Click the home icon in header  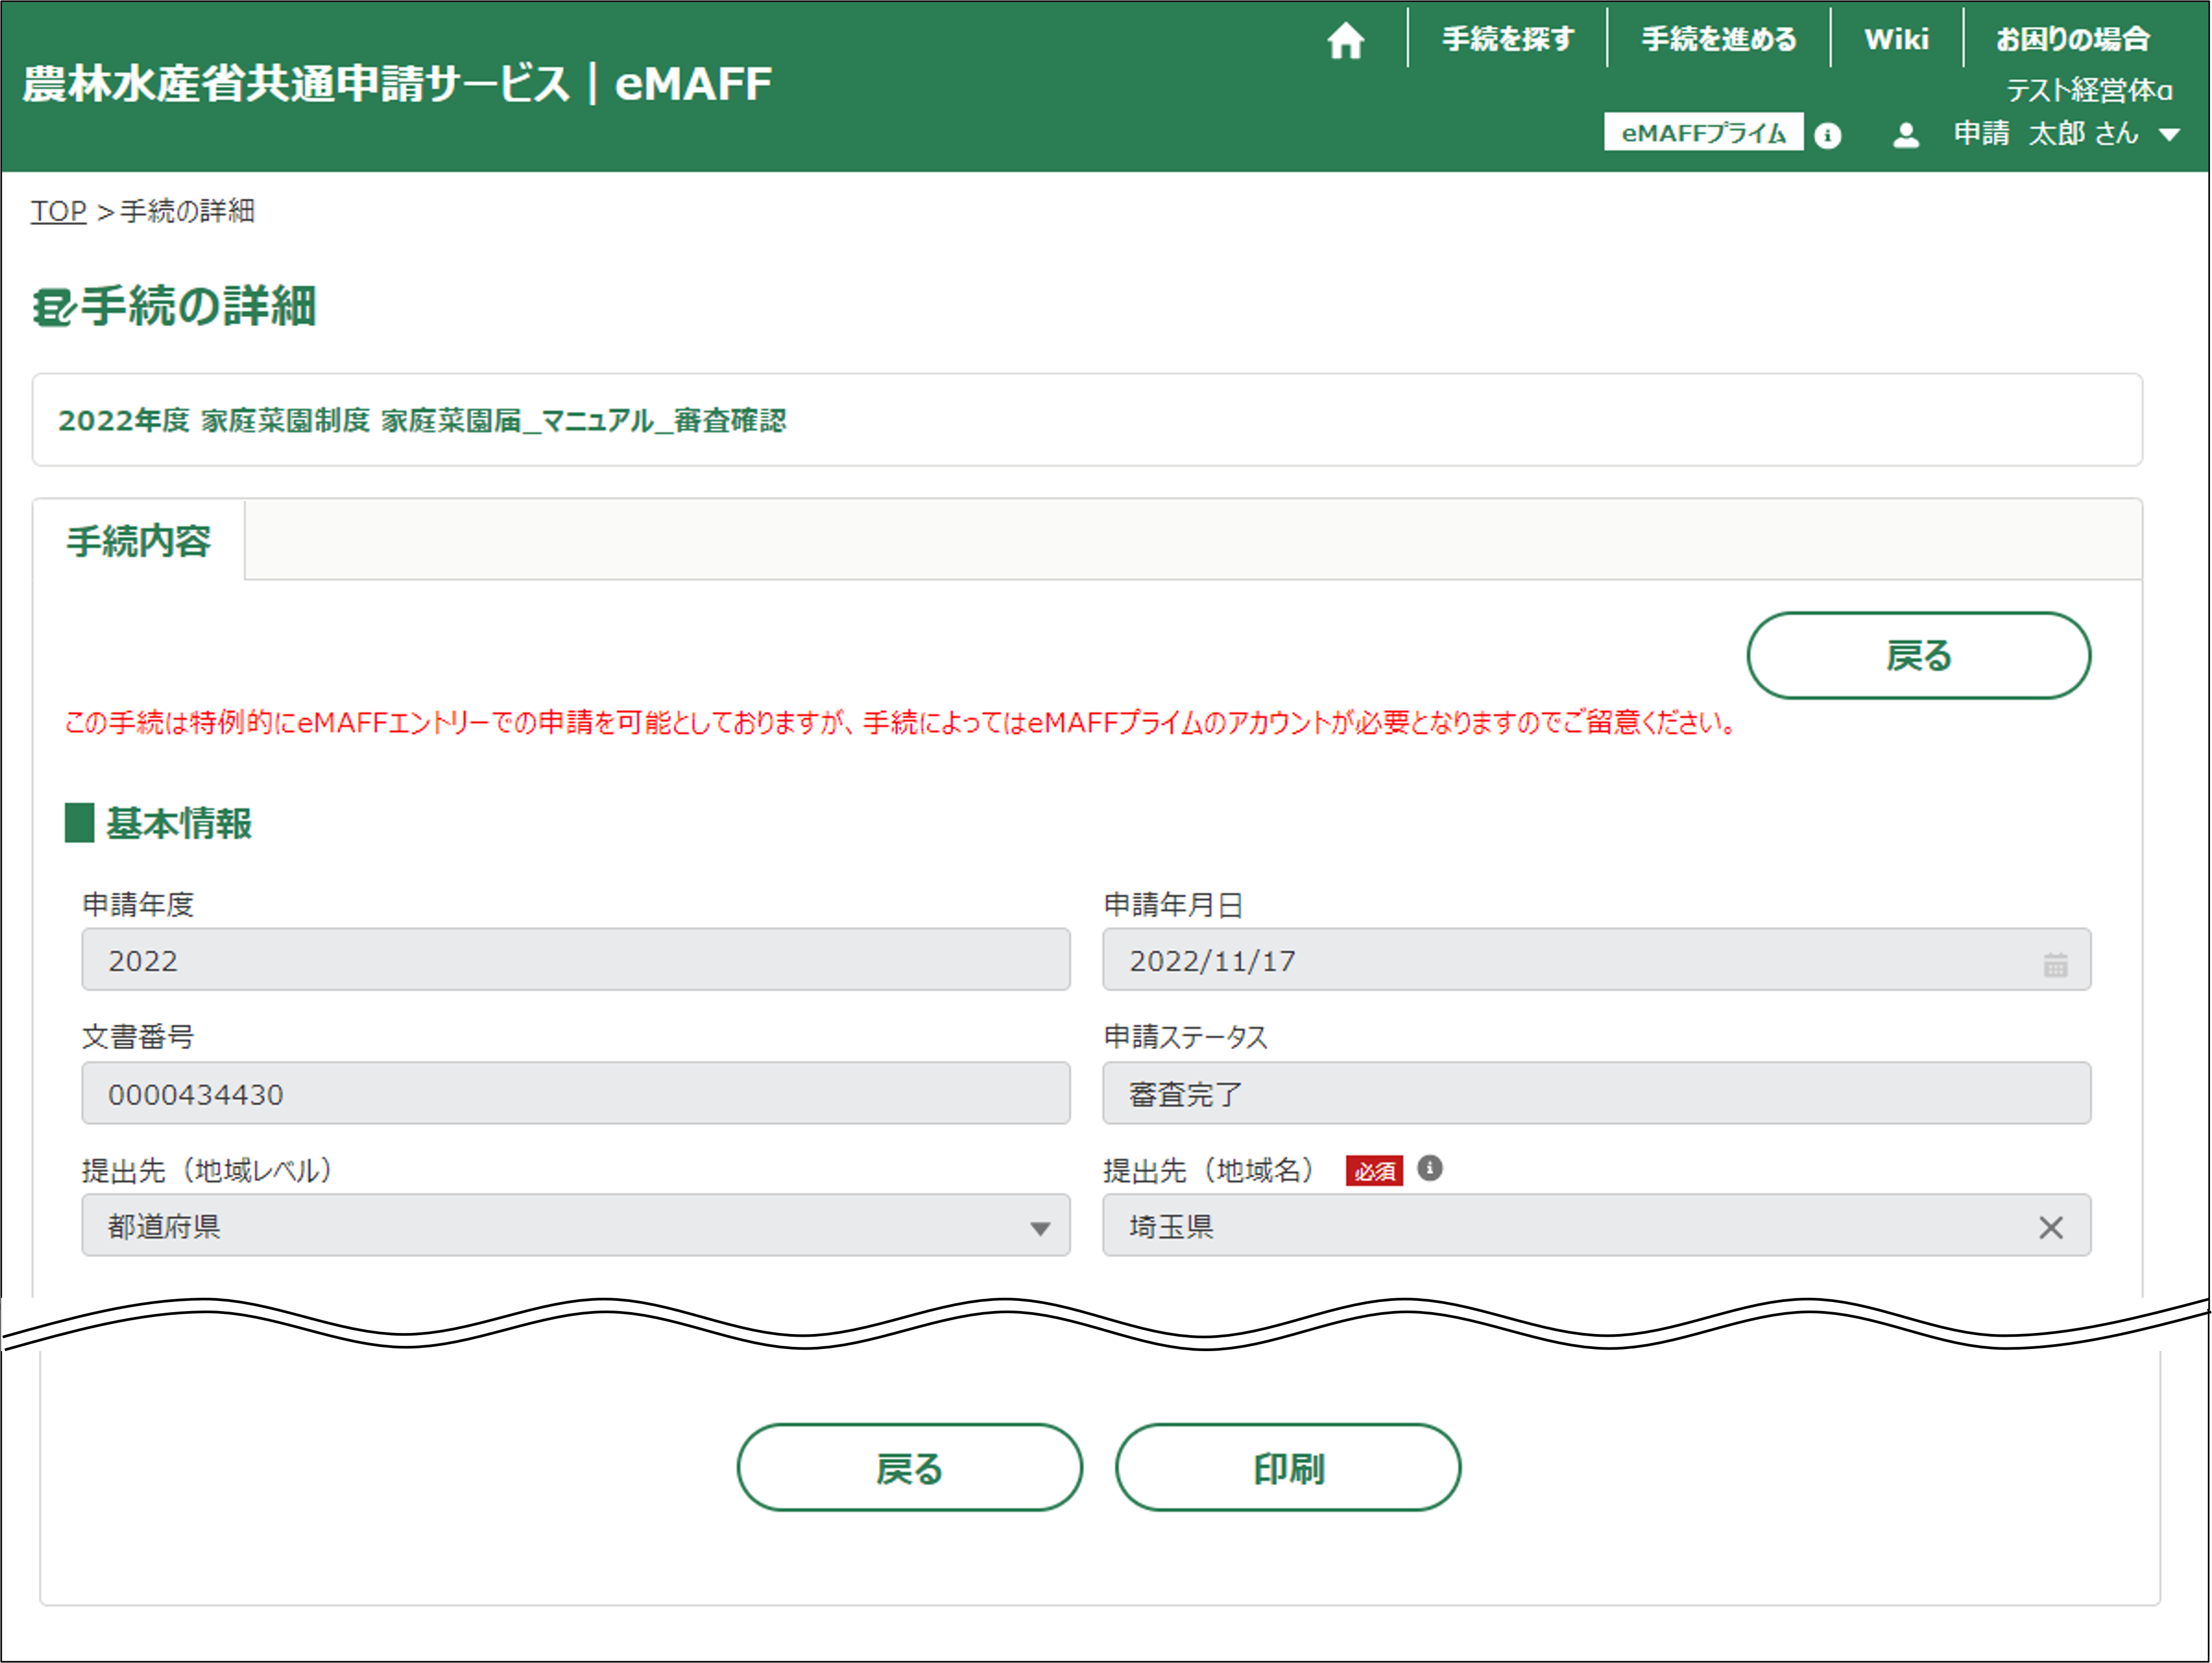point(1345,41)
